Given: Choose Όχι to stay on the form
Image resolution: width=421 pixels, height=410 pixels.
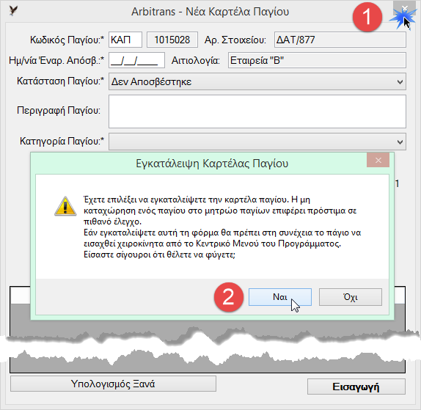Looking at the screenshot, I should (x=351, y=297).
